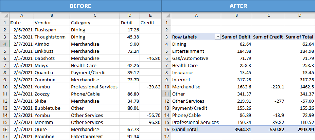Select the Sum of Total header cell
Image resolution: width=315 pixels, height=140 pixels.
pos(299,37)
